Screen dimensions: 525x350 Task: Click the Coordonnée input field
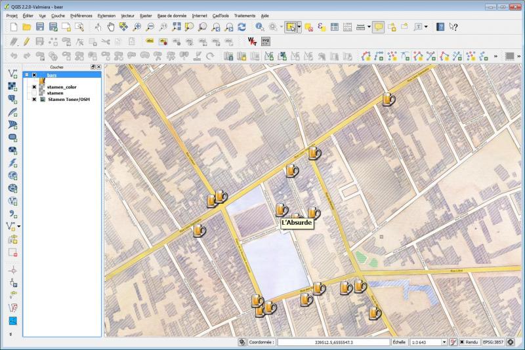pos(333,342)
